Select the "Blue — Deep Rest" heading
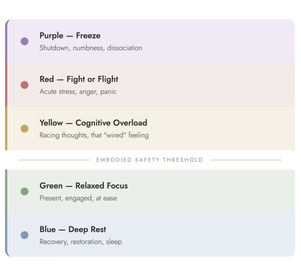This screenshot has width=301, height=274. [x=73, y=229]
